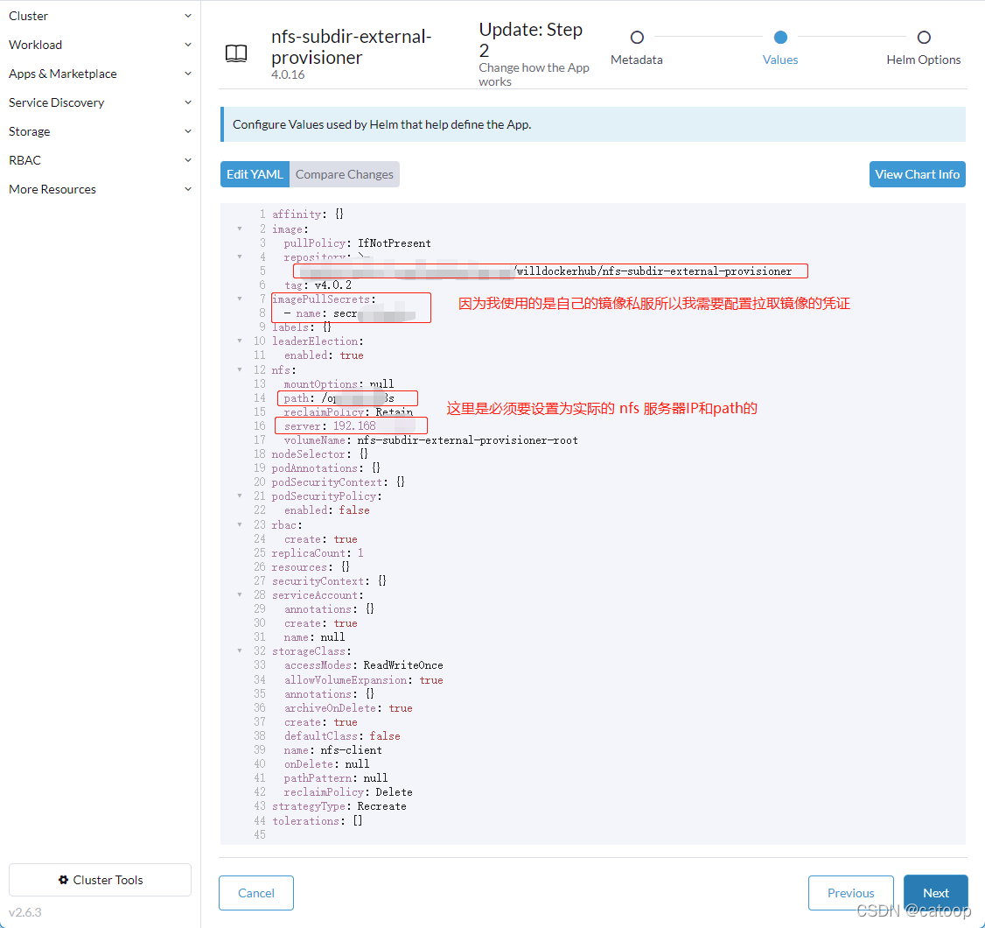Click the Values step label
The height and width of the screenshot is (928, 985).
pos(780,60)
